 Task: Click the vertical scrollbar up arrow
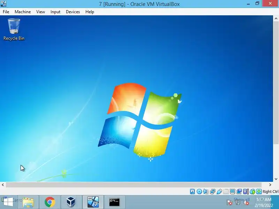pos(276,18)
